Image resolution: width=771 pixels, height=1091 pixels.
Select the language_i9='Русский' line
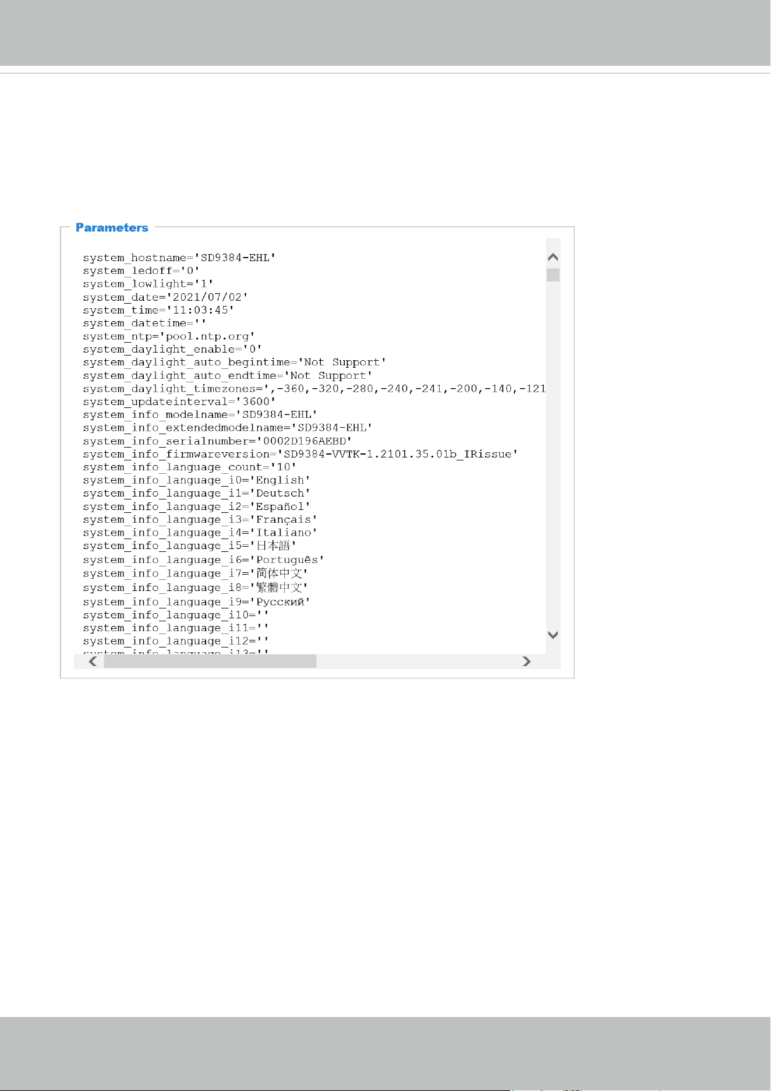(197, 602)
